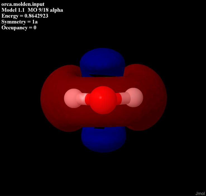Click the 'Energy = 0.8642923' label
This screenshot has width=206, height=196.
point(25,16)
